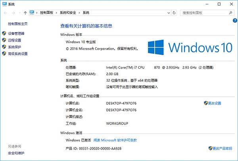Click the system window title bar icon
238x161 pixels.
coord(4,4)
